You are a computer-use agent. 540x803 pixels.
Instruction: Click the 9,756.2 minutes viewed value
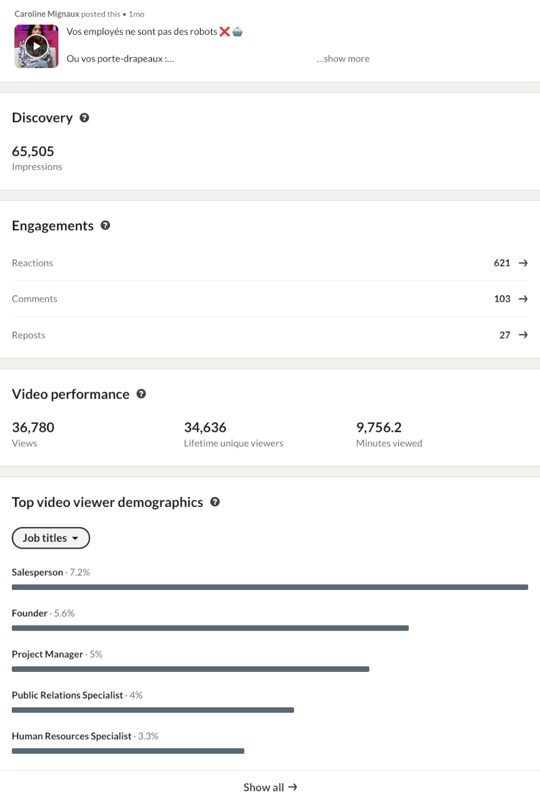(379, 428)
